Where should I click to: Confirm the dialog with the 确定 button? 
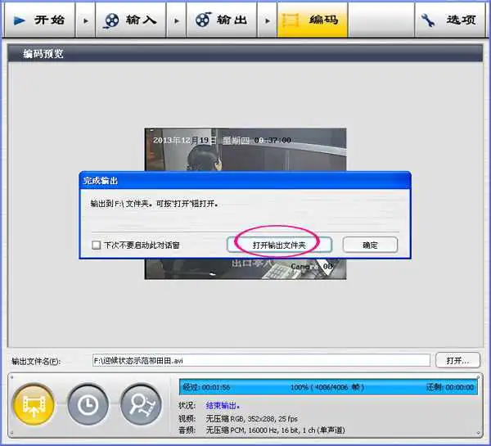pyautogui.click(x=370, y=245)
